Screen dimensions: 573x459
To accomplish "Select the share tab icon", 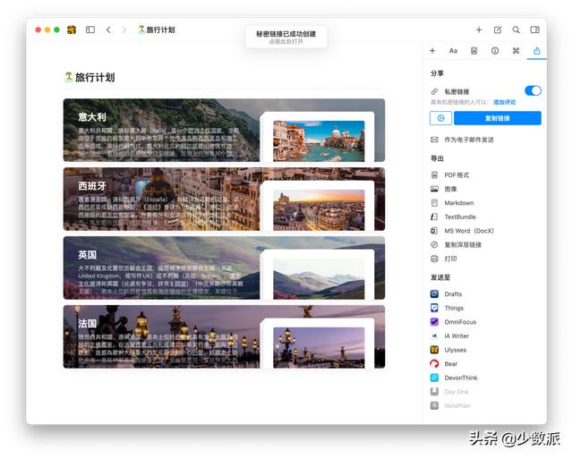I will click(536, 51).
